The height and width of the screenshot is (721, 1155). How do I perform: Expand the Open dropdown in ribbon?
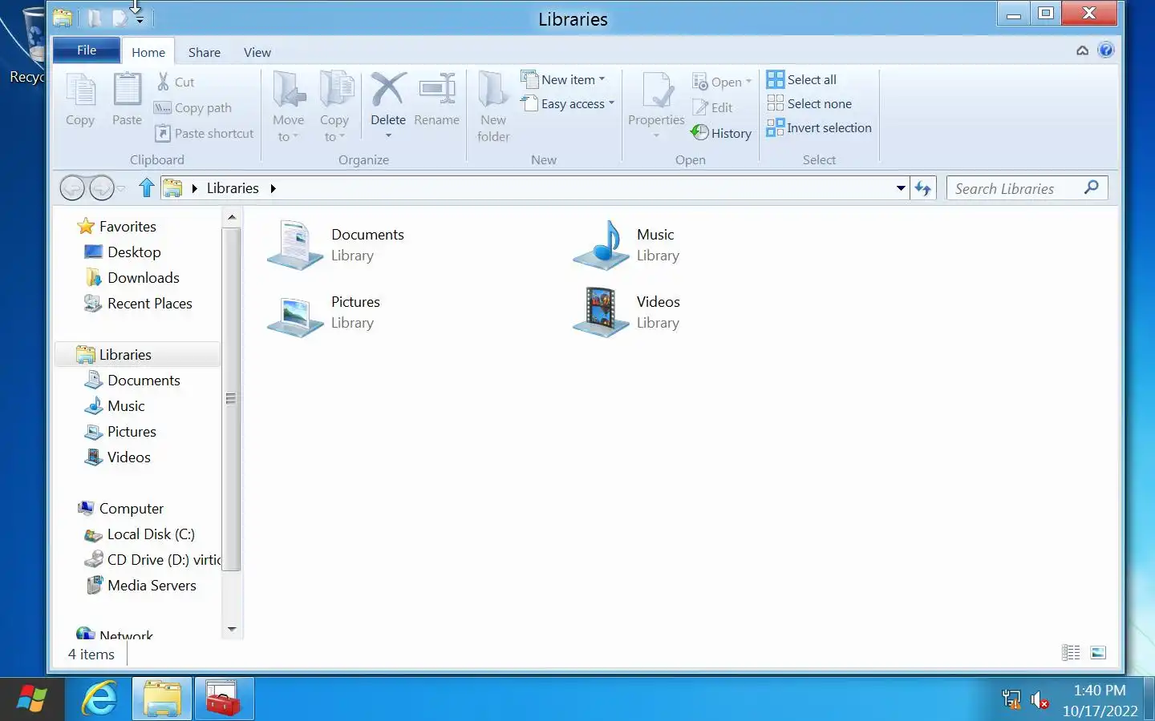click(x=722, y=82)
